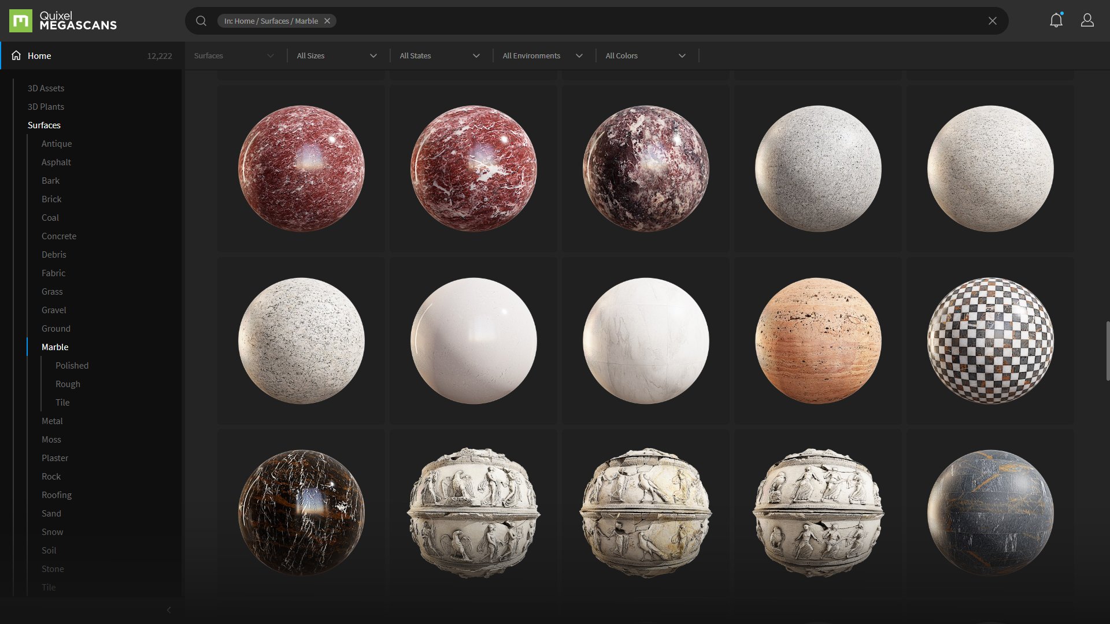1110x624 pixels.
Task: Expand the All Colors filter dropdown
Action: [646, 55]
